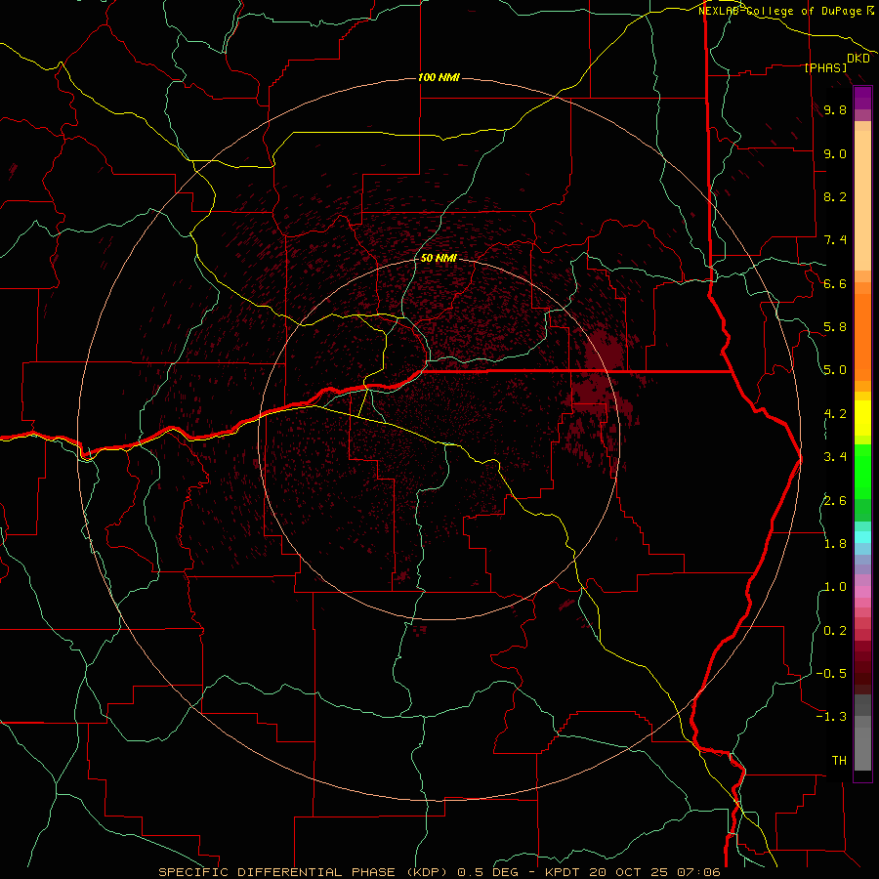This screenshot has height=879, width=879.
Task: Click the 8.2 legend value
Action: [835, 196]
